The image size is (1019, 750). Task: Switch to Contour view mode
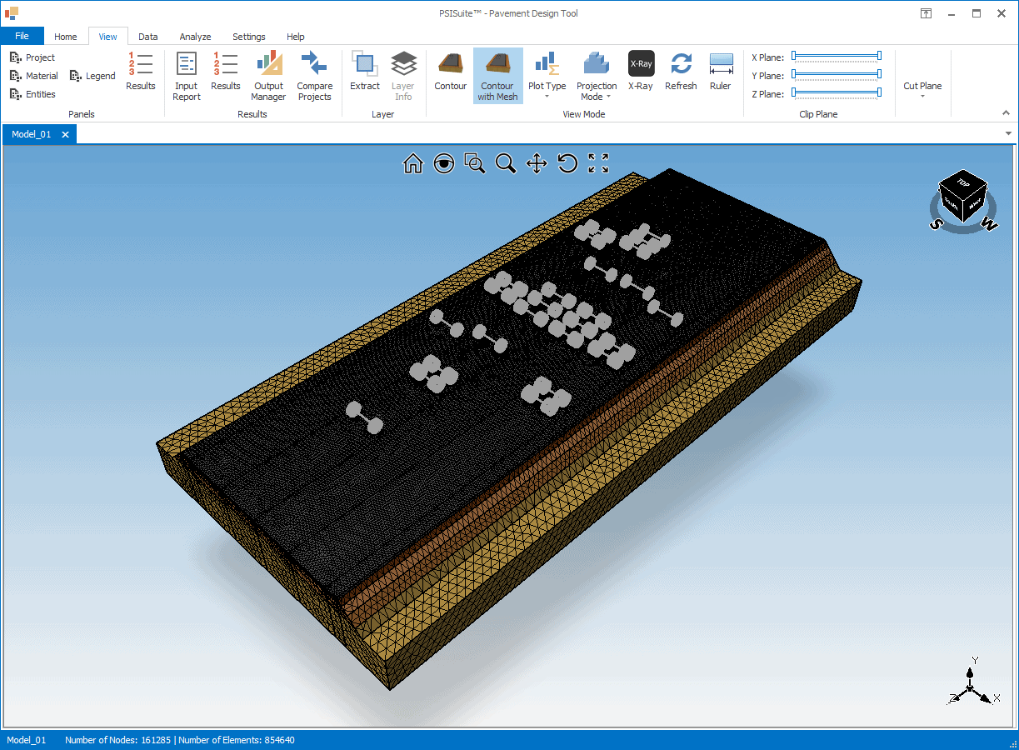pyautogui.click(x=451, y=72)
